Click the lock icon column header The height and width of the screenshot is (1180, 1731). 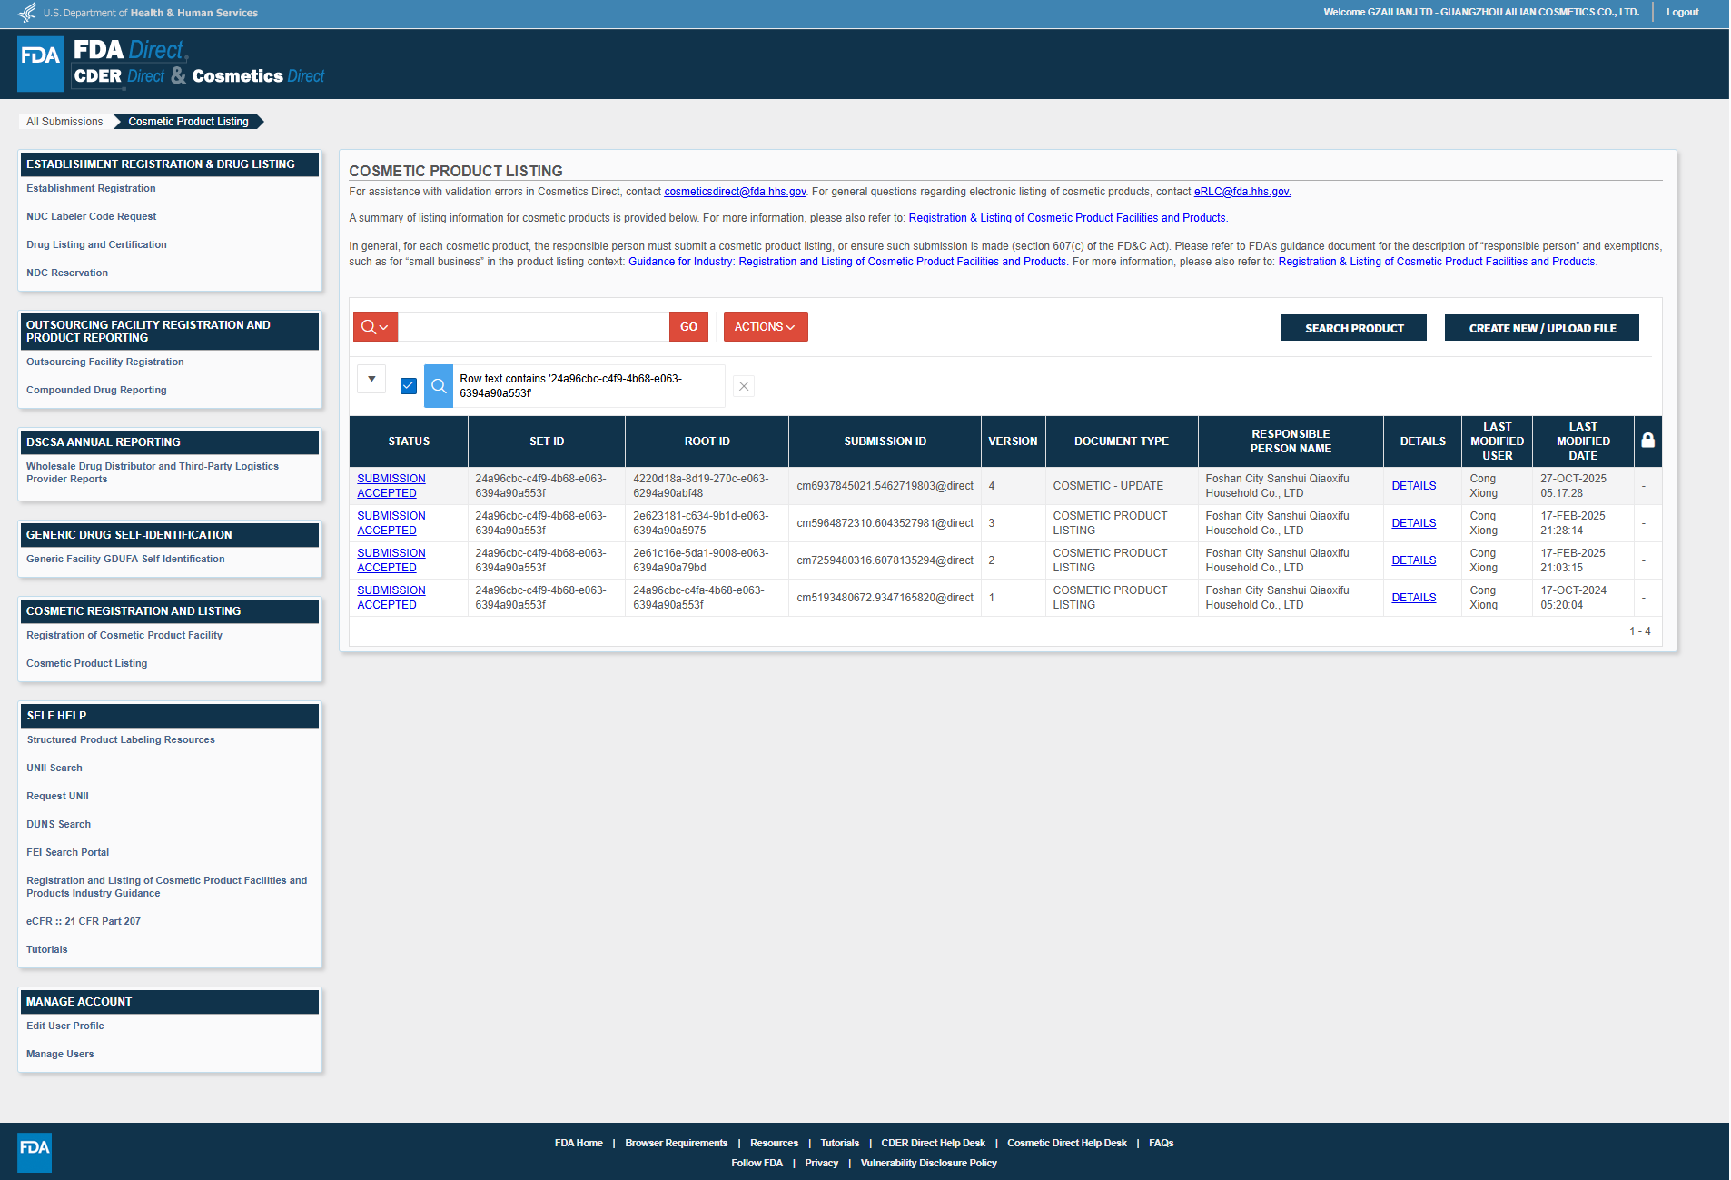pos(1647,441)
